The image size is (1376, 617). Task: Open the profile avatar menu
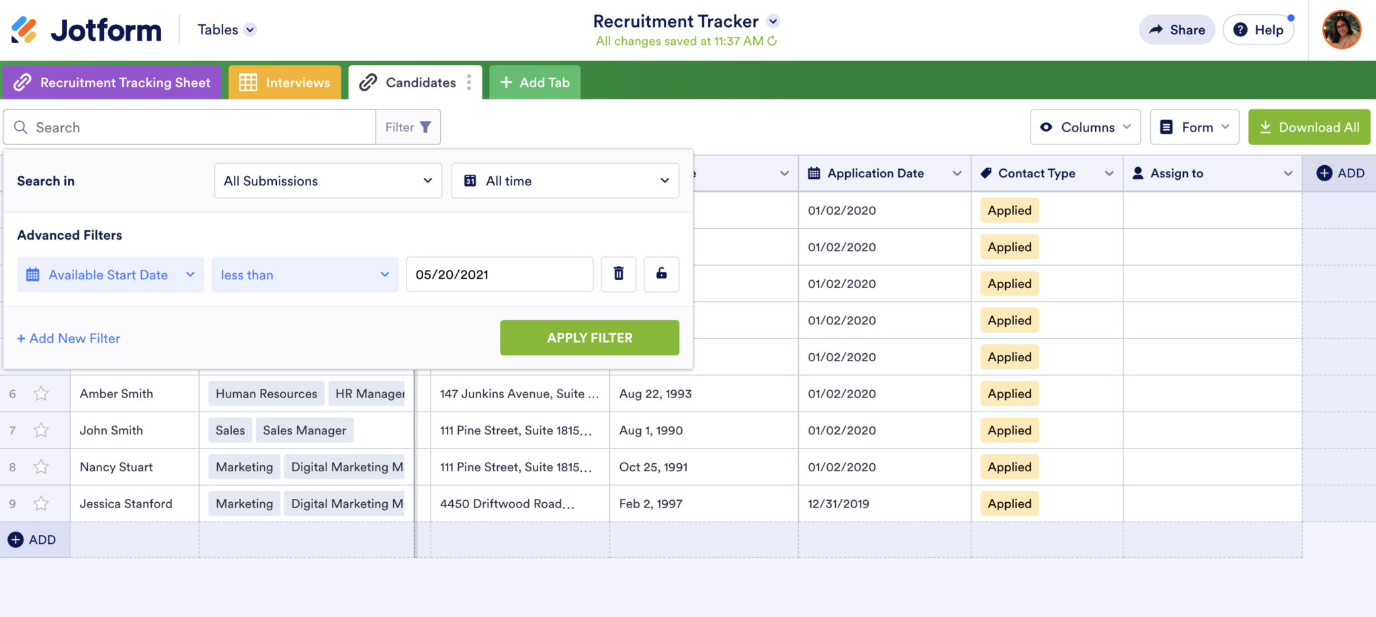point(1341,30)
